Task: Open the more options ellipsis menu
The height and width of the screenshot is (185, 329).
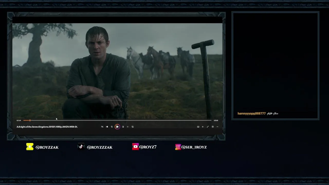Action: click(217, 127)
